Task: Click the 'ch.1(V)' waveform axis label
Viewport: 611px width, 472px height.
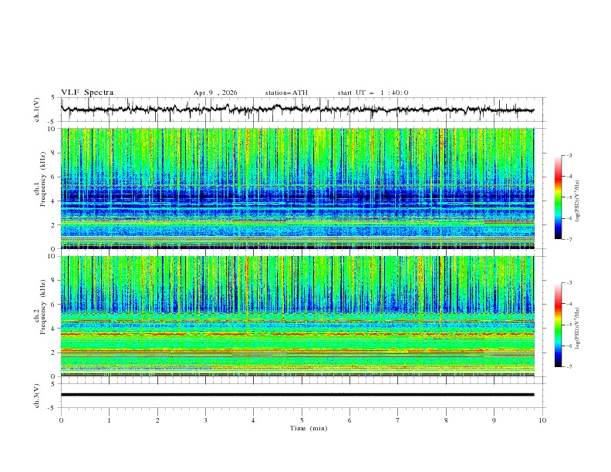Action: 37,110
